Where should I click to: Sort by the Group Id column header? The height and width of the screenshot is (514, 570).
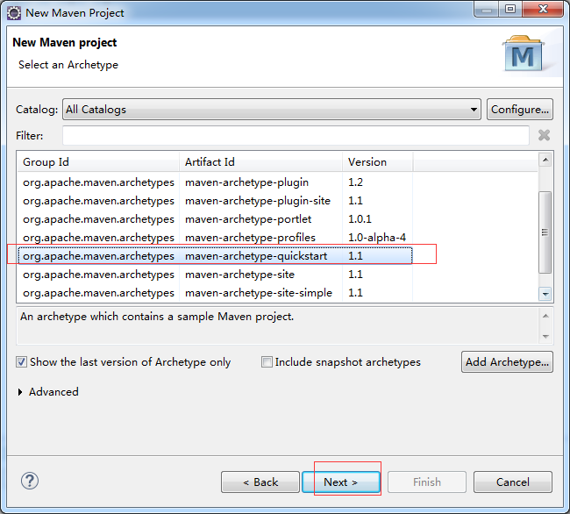pyautogui.click(x=98, y=162)
